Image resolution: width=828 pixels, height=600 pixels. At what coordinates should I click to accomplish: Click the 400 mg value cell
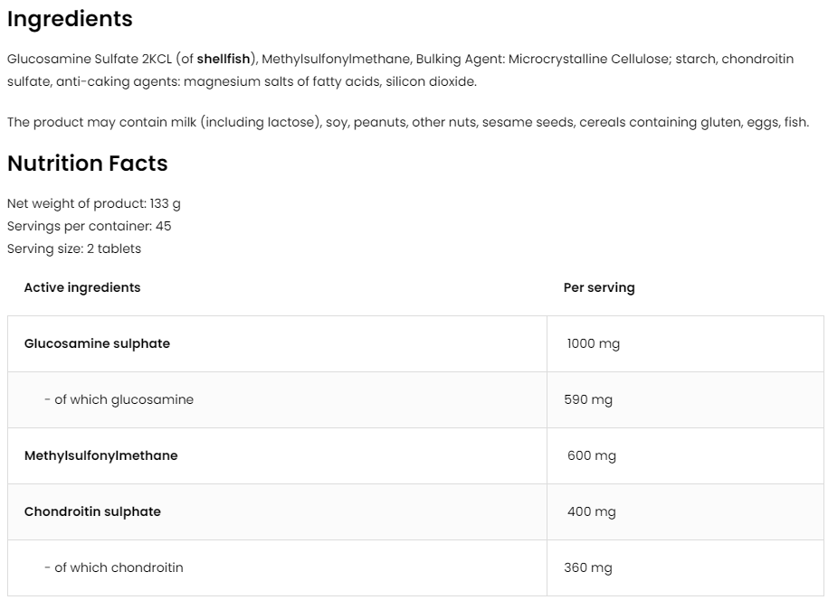pyautogui.click(x=592, y=511)
